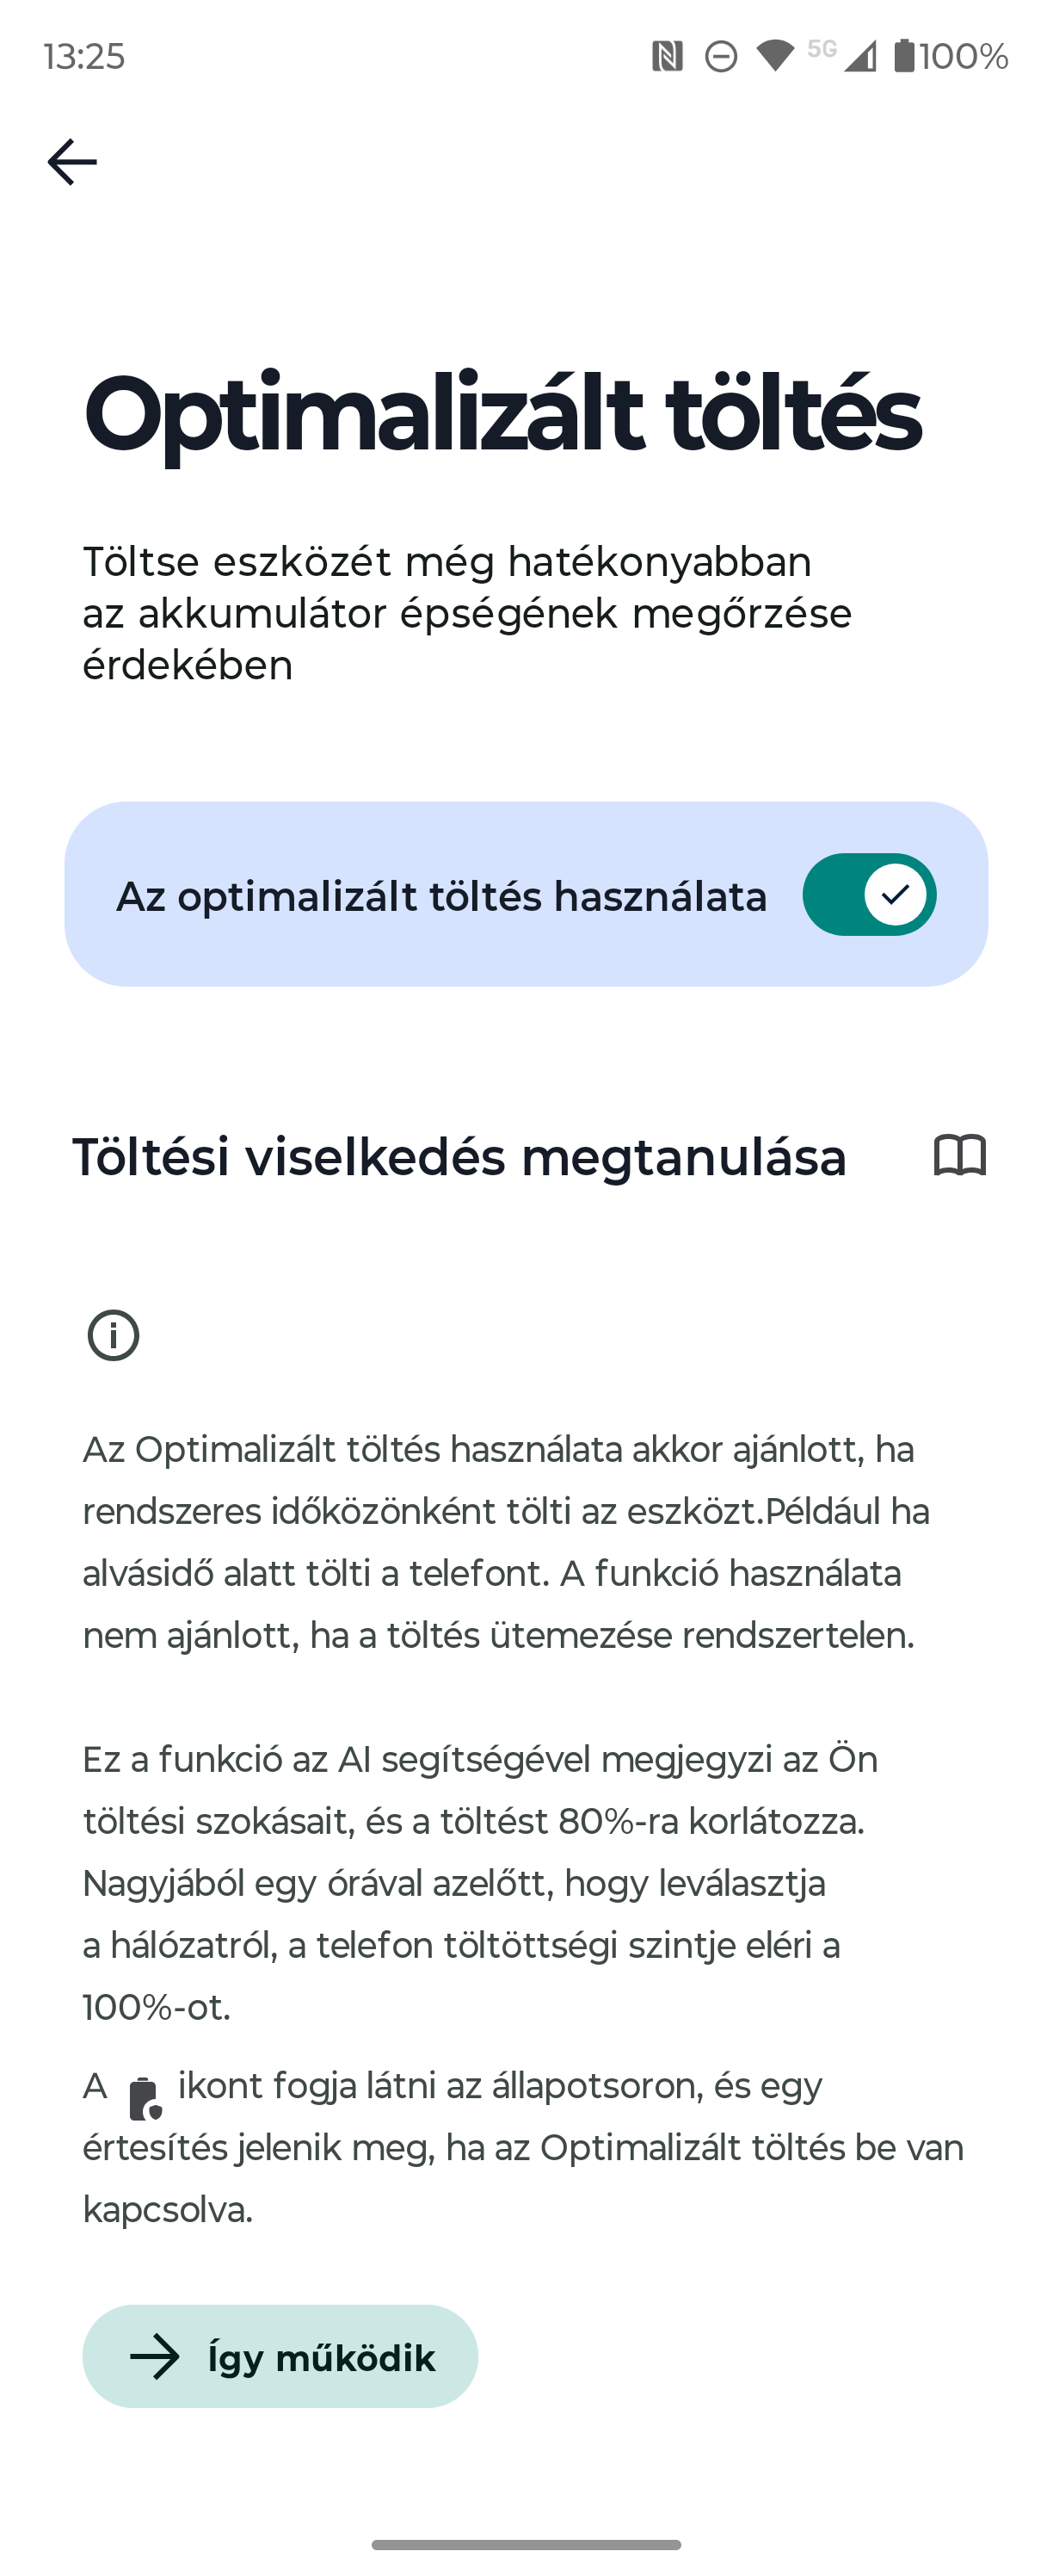This screenshot has width=1053, height=2576.
Task: Tap the paragraph about 80%-ra korlátozza
Action: click(x=479, y=1883)
